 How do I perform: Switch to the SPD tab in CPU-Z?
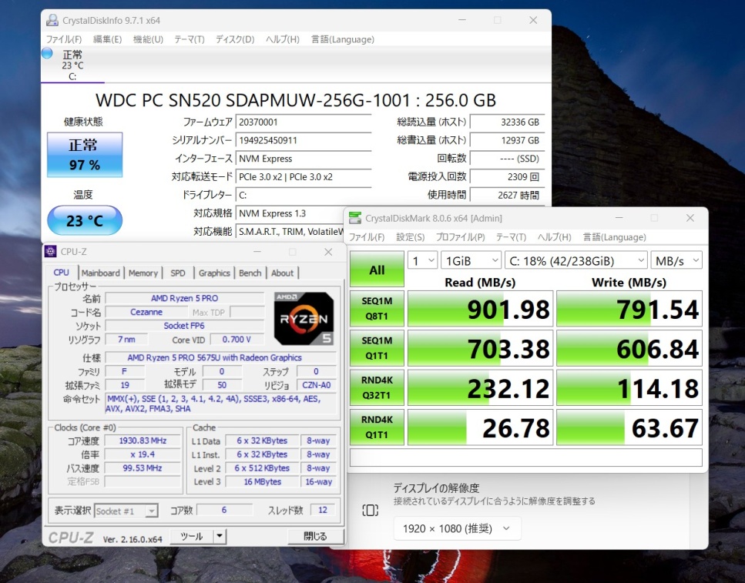point(178,273)
